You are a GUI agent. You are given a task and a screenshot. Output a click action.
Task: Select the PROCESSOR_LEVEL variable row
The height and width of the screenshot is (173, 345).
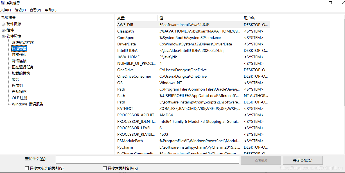click(193, 128)
